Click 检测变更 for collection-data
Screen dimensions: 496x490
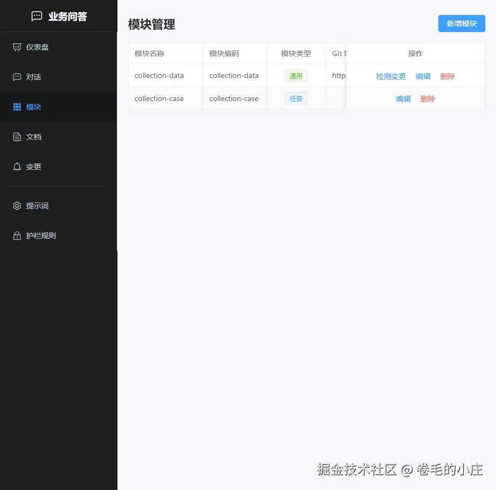[x=391, y=76]
